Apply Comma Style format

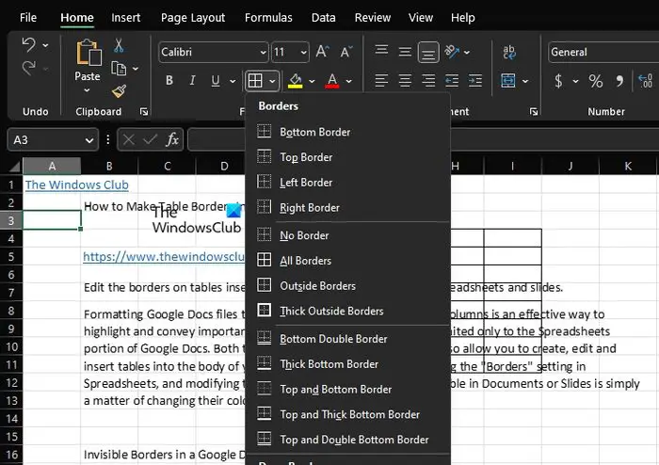619,81
